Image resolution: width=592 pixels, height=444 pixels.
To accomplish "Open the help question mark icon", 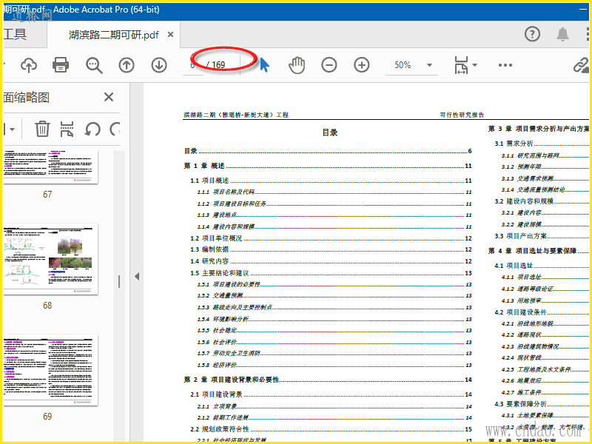I will click(x=532, y=34).
